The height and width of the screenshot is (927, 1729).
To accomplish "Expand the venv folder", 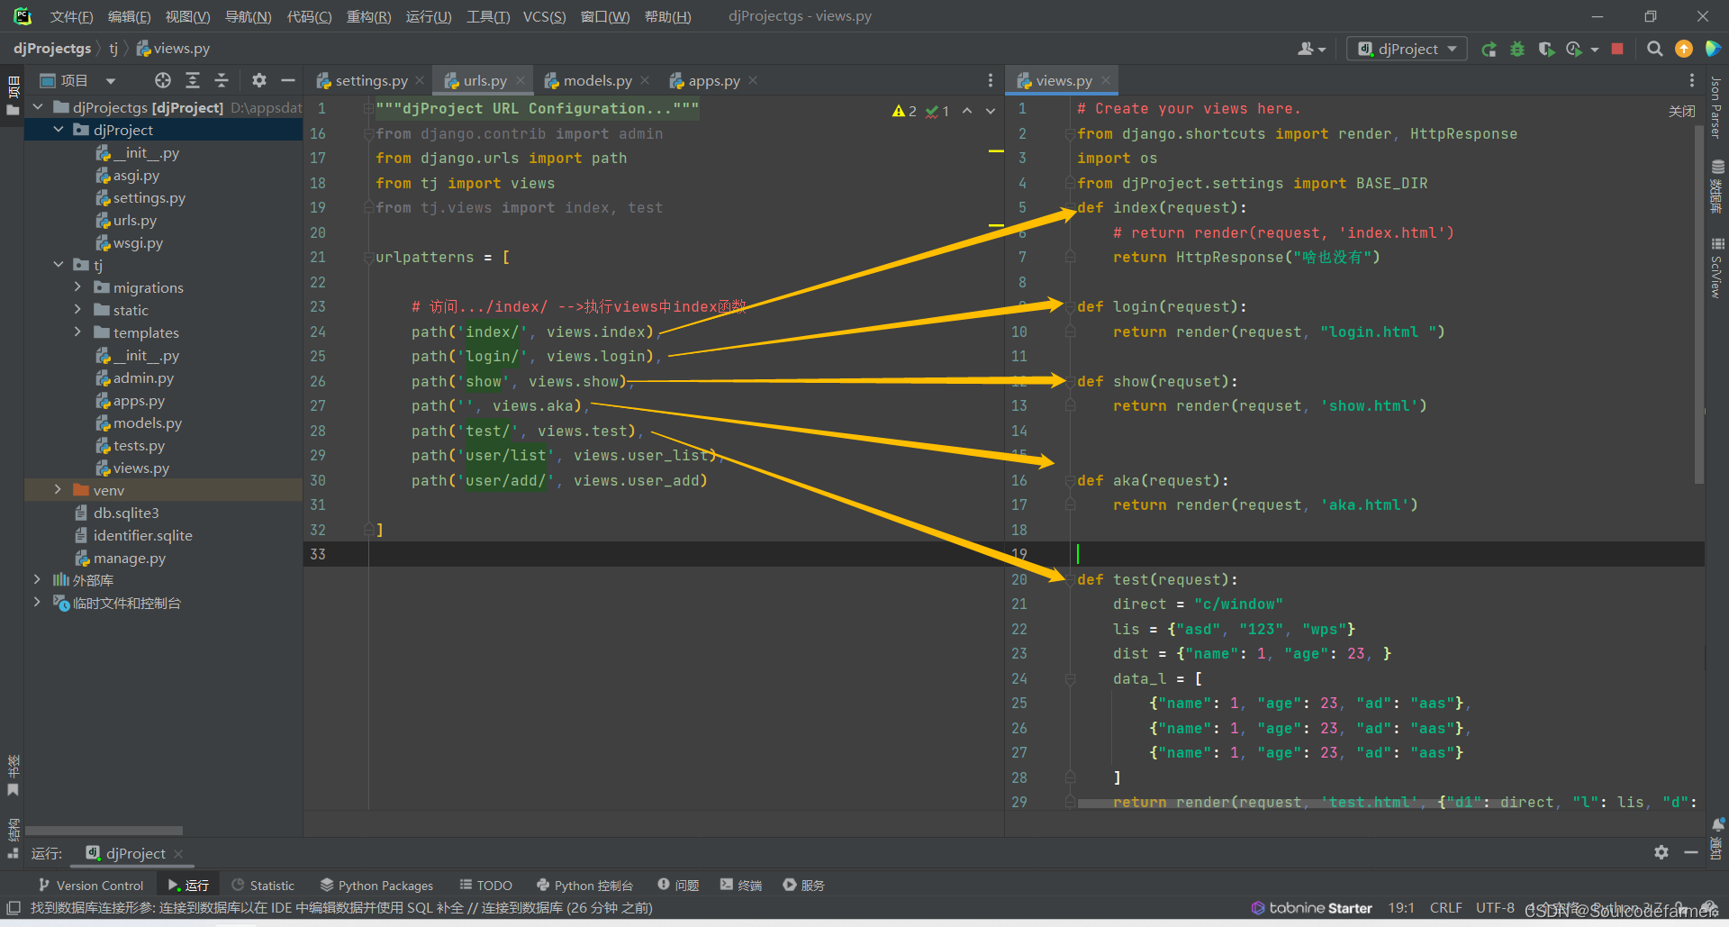I will tap(59, 490).
